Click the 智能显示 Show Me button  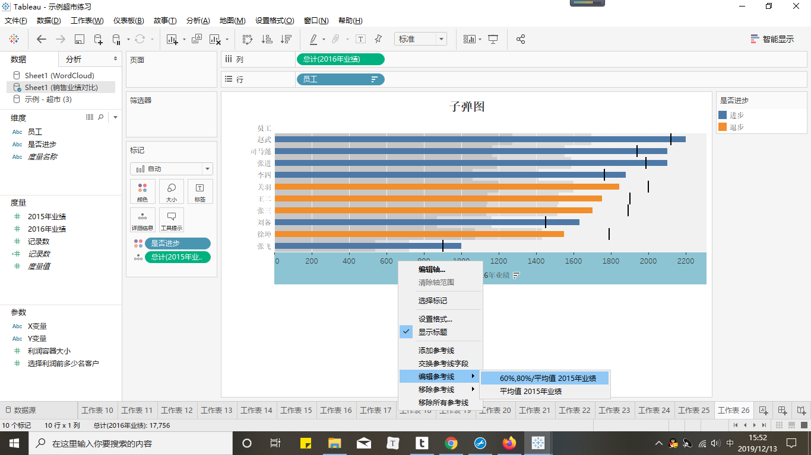point(772,39)
